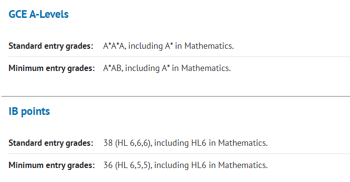
Task: Click the A*A*A grade text
Action: 113,46
